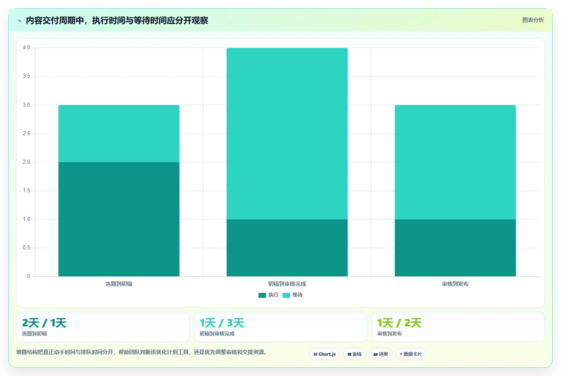Click the lightning icon beside the card title
The image size is (561, 376).
(19, 21)
